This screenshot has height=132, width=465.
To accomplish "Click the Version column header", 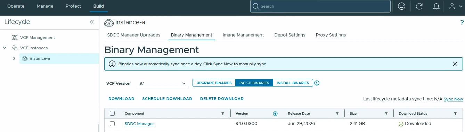I will [242, 114].
